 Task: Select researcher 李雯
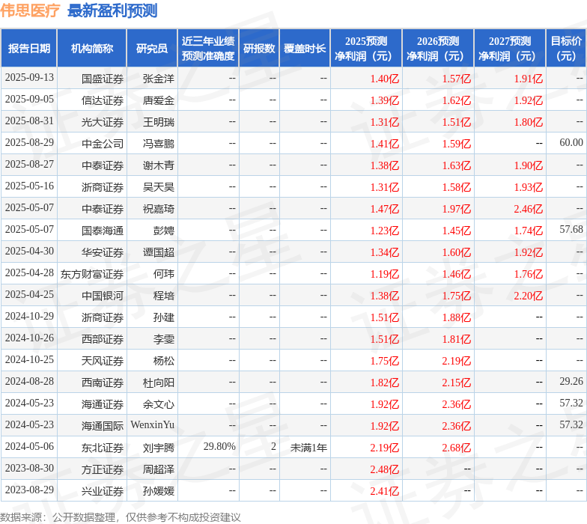point(163,339)
